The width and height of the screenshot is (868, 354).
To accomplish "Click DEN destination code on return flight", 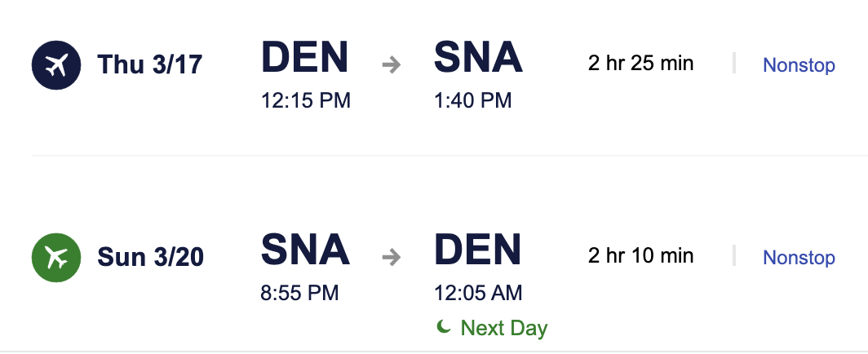I will point(478,250).
